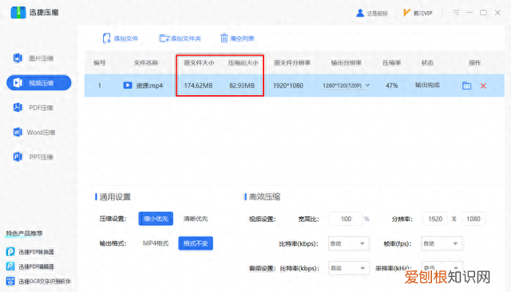511x292 pixels.
Task: Select the Word压缩 sidebar icon
Action: [18, 132]
